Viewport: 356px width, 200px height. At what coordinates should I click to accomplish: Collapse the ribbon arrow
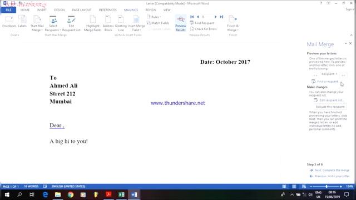tap(351, 35)
